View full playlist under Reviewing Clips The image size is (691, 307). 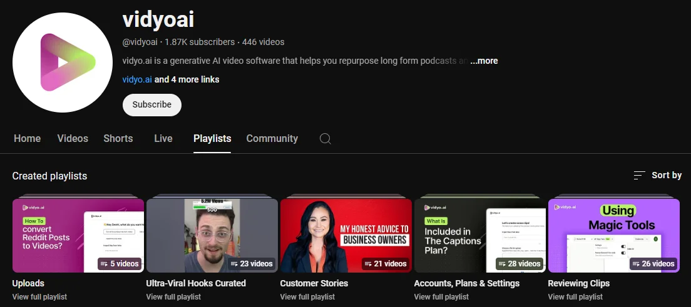point(576,297)
